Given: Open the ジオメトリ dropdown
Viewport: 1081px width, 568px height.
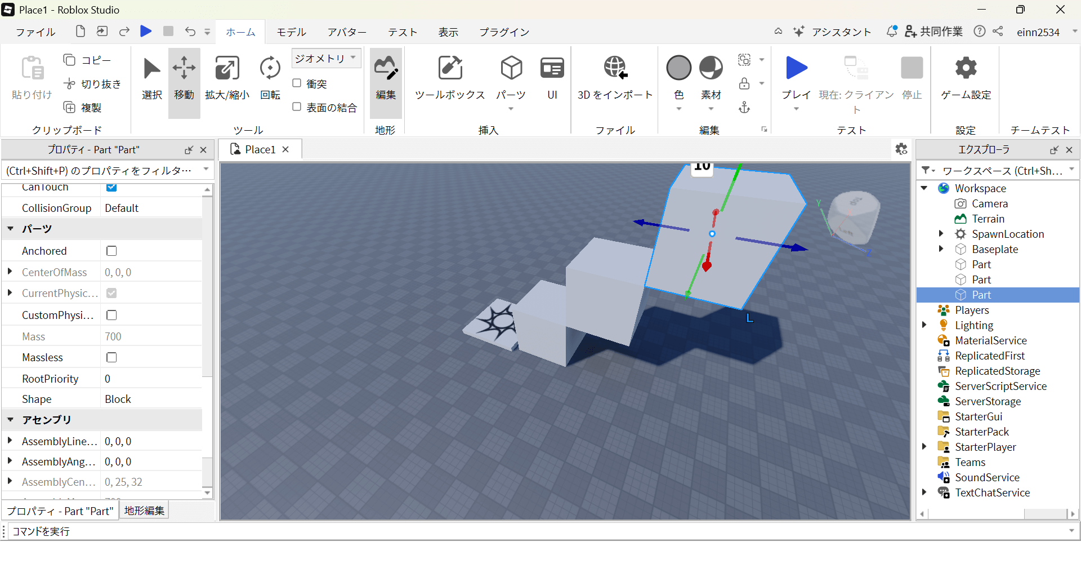Looking at the screenshot, I should pos(327,58).
